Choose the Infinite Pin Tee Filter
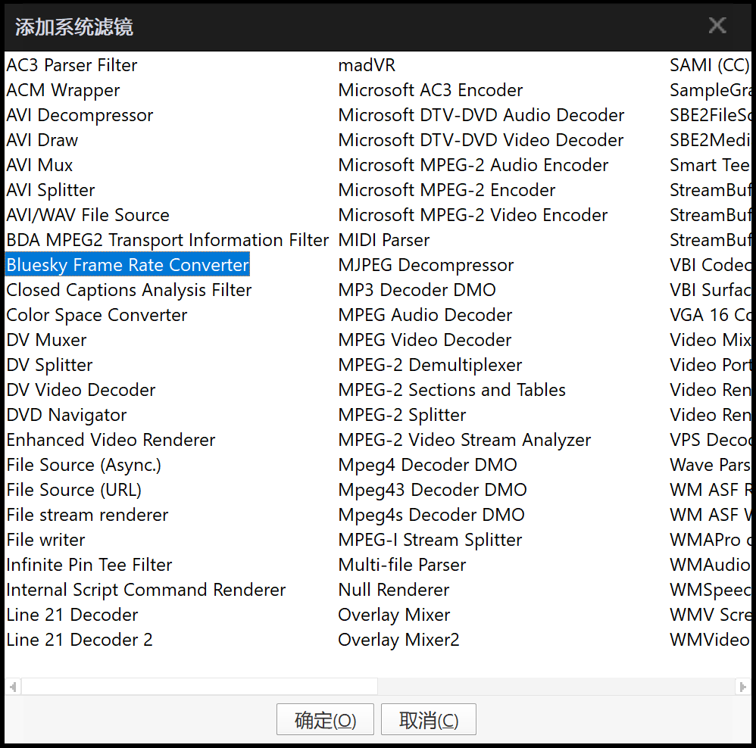This screenshot has width=756, height=748. 89,565
